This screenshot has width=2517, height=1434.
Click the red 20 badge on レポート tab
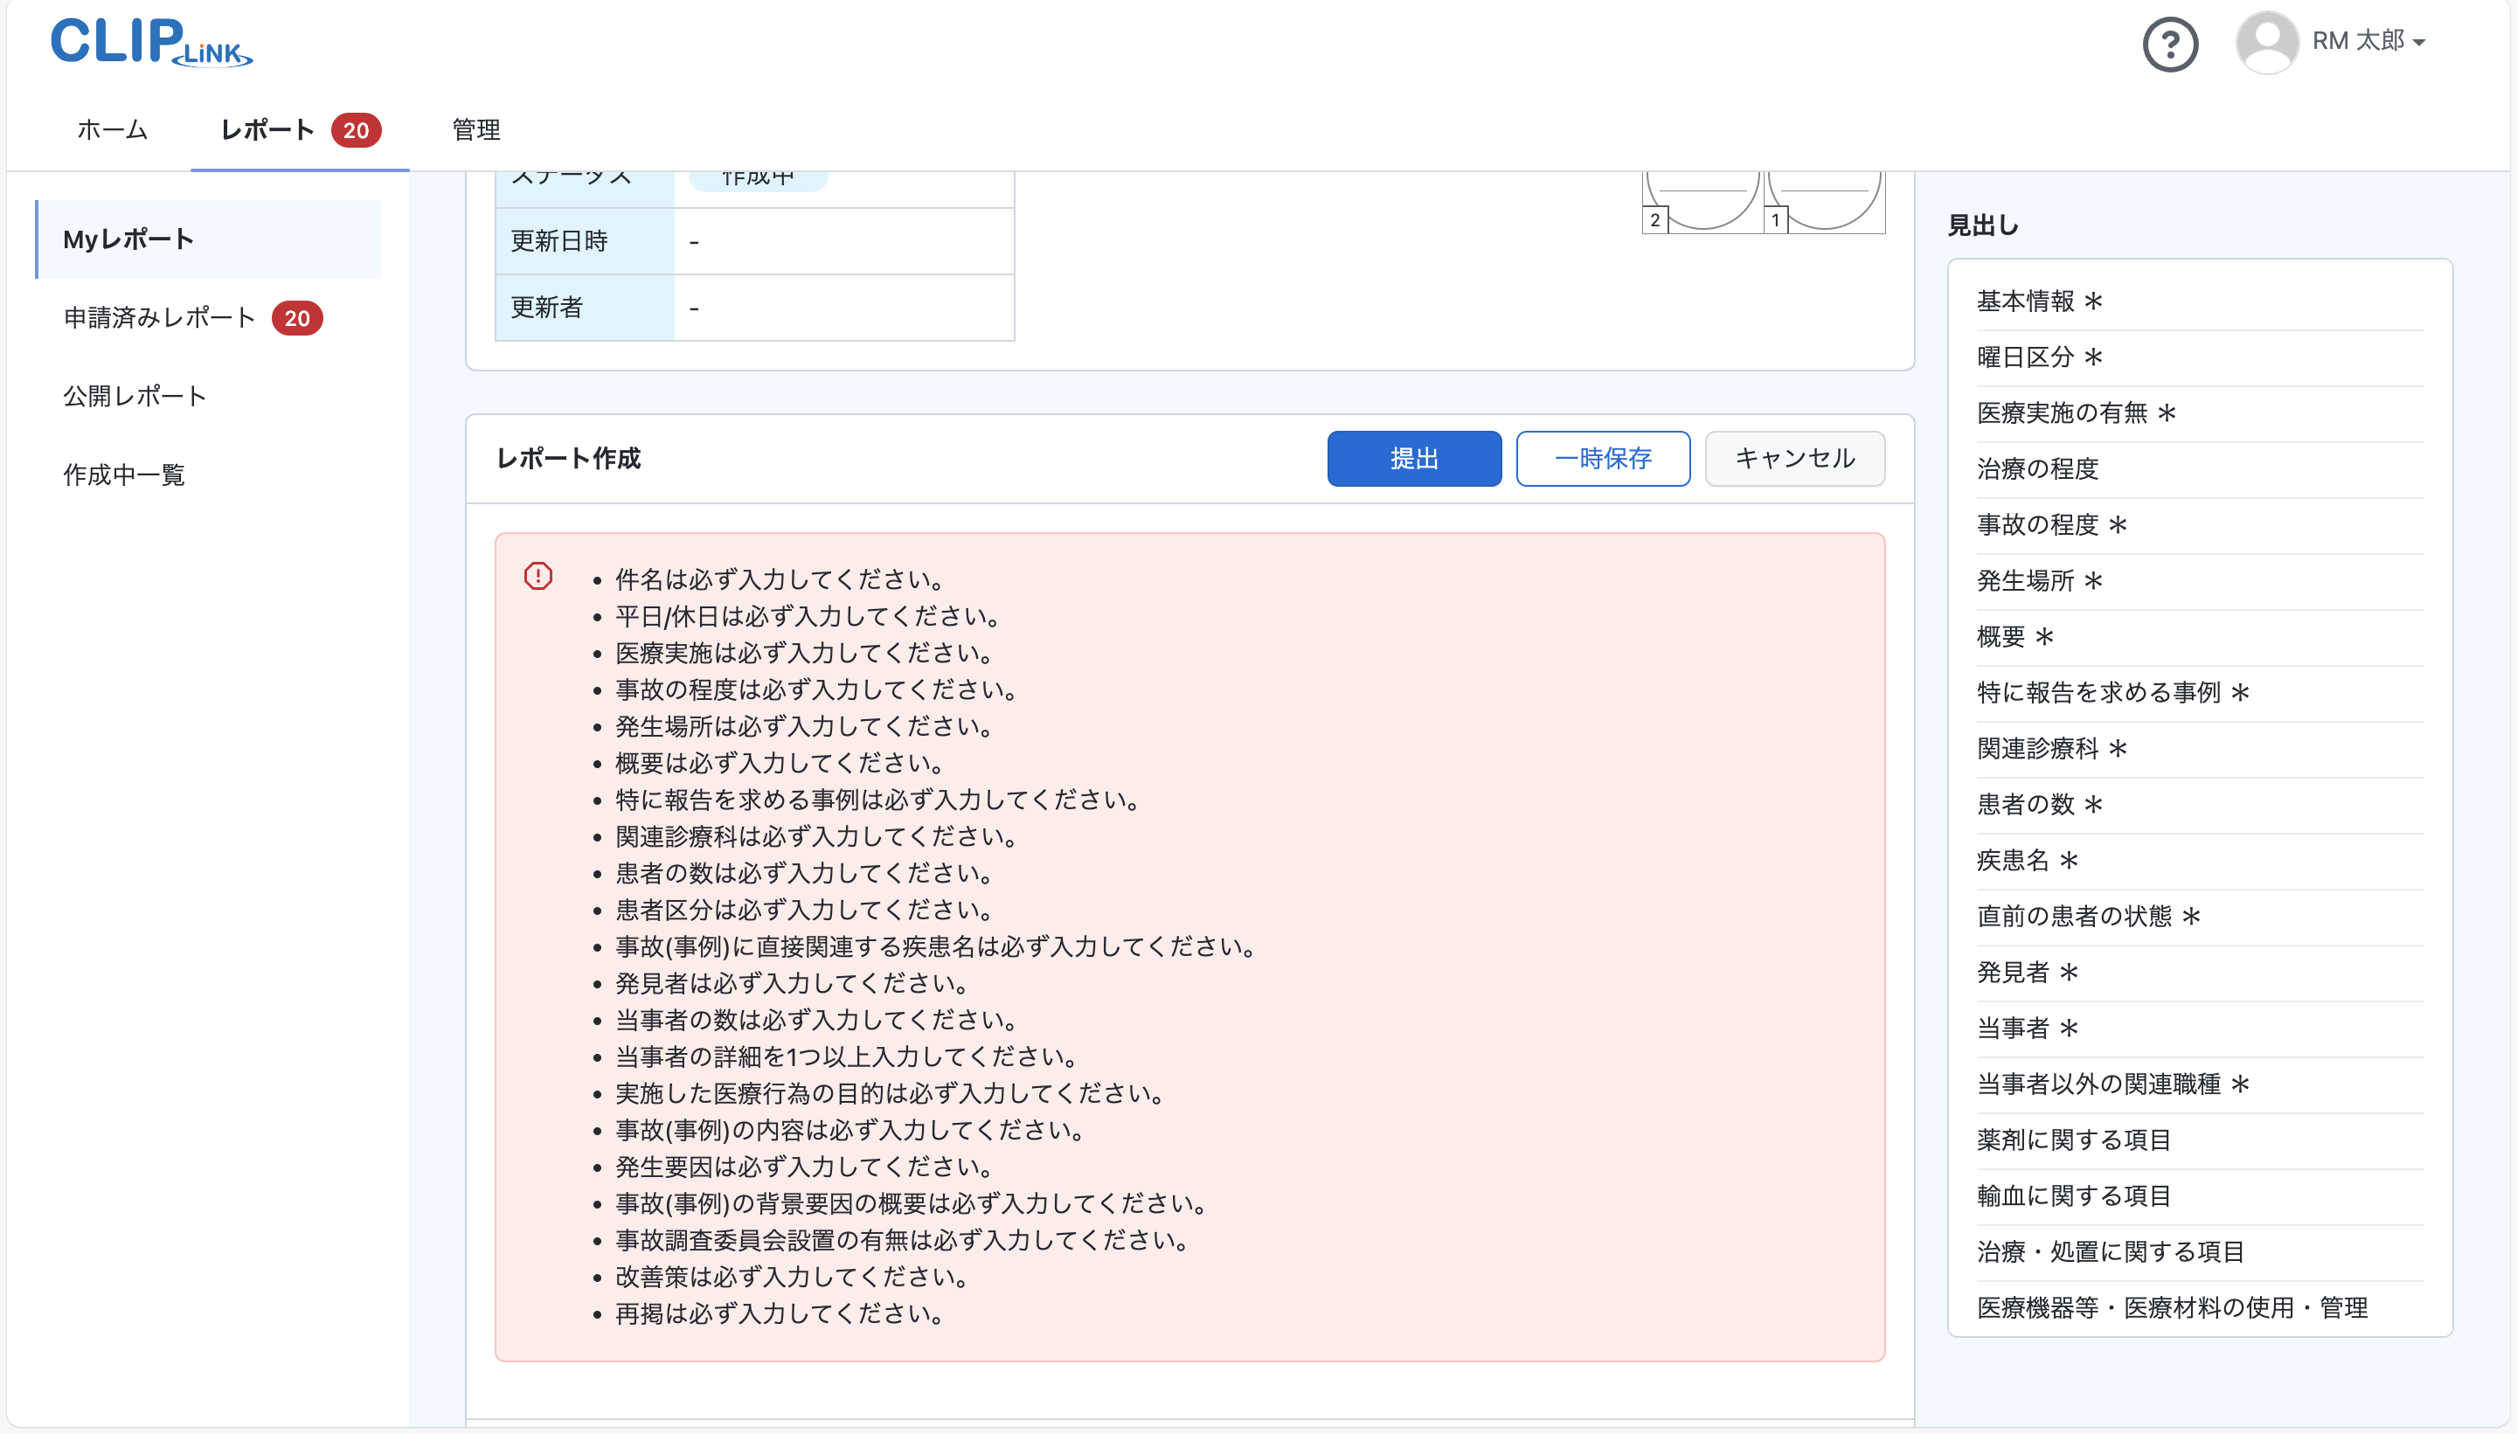click(357, 130)
